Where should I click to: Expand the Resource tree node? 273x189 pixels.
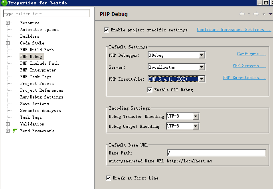[8, 23]
